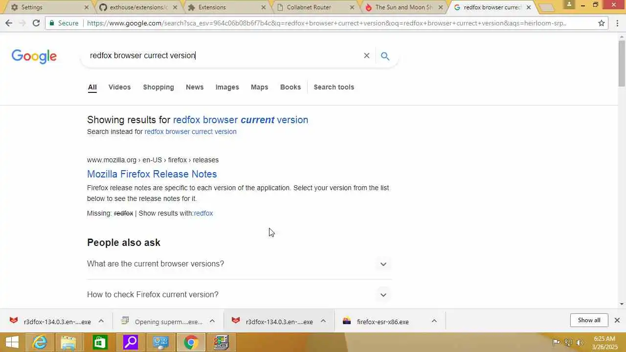Open the clock showing 6:25 AM

coord(604,342)
